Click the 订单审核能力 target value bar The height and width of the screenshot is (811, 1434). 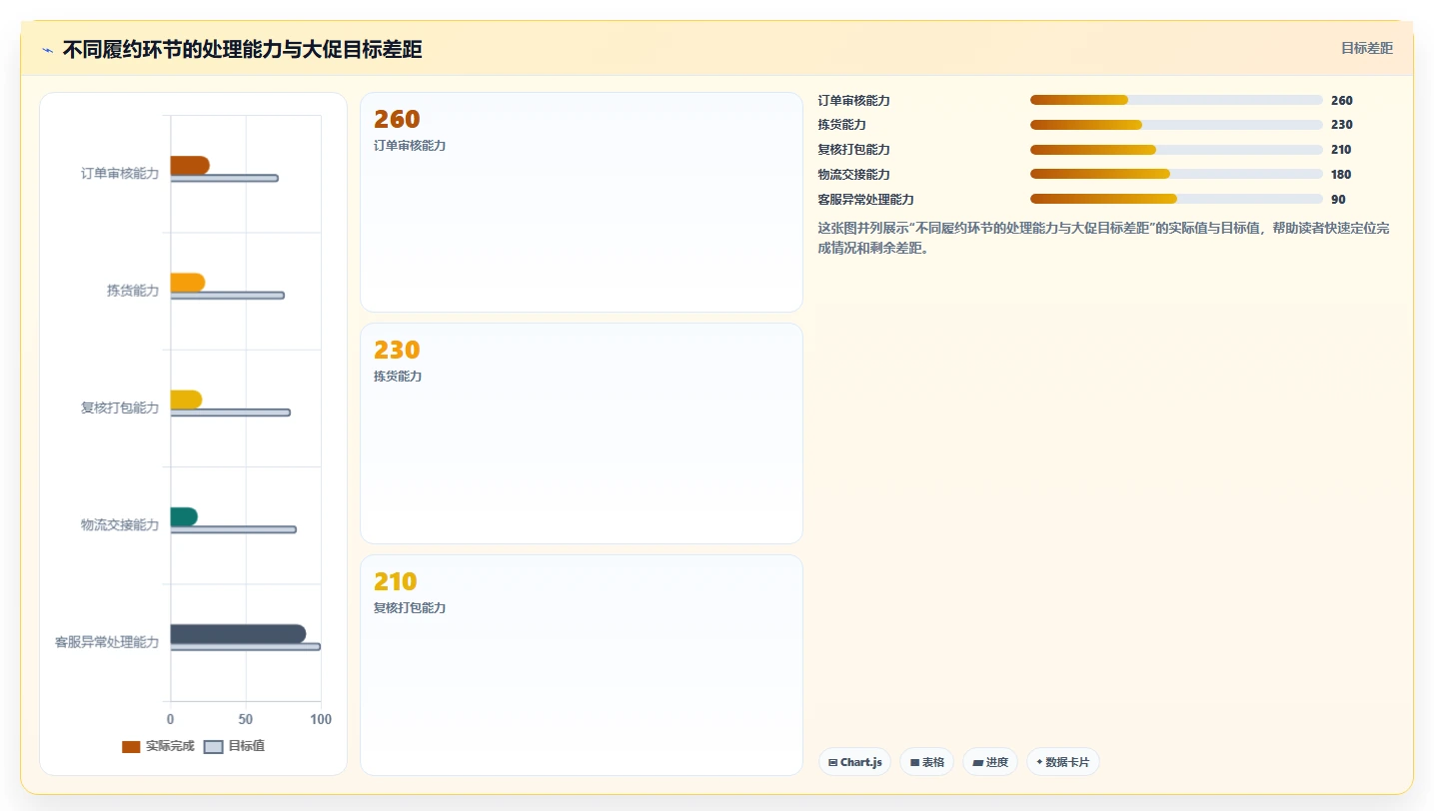pyautogui.click(x=224, y=178)
